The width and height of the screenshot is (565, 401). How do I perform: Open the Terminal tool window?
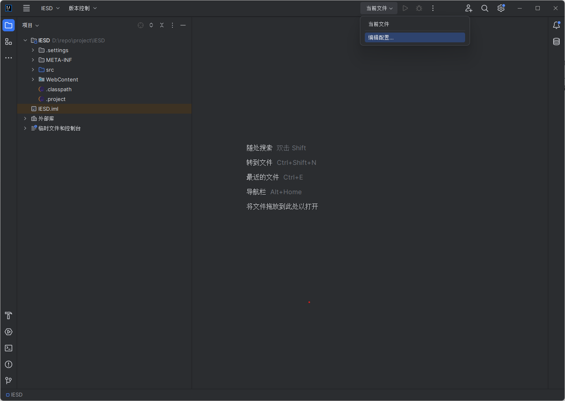click(9, 348)
